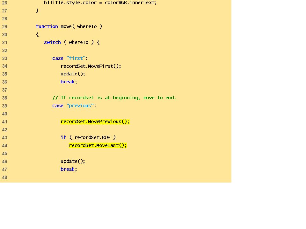
Task: Click break; on line 47
Action: (69, 169)
